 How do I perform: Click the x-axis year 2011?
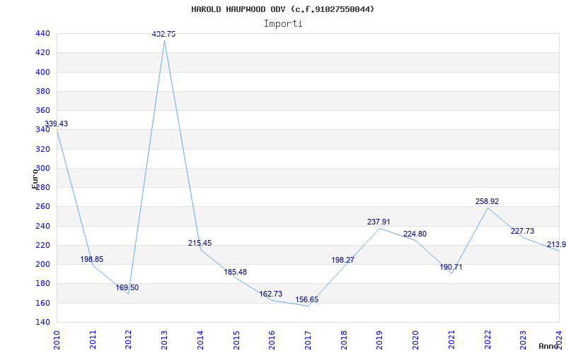(x=93, y=340)
